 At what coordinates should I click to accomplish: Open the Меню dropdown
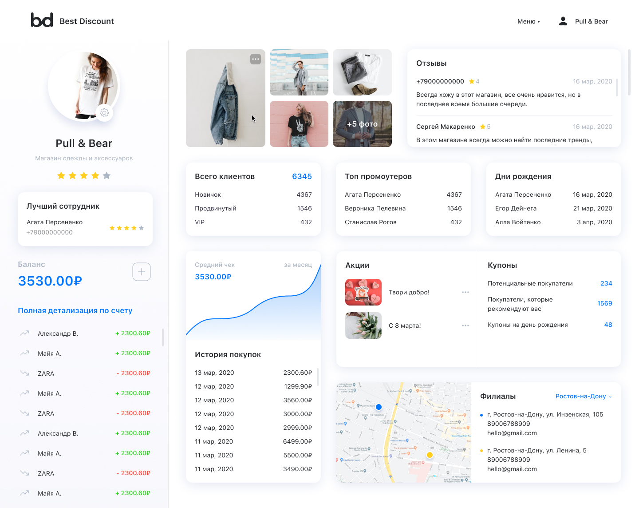529,21
